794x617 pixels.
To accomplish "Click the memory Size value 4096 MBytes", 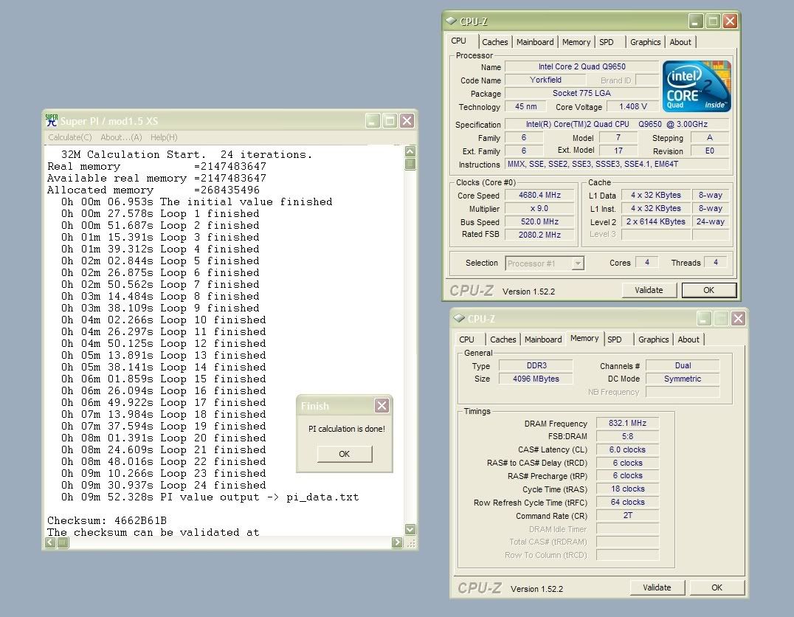I will click(x=536, y=379).
